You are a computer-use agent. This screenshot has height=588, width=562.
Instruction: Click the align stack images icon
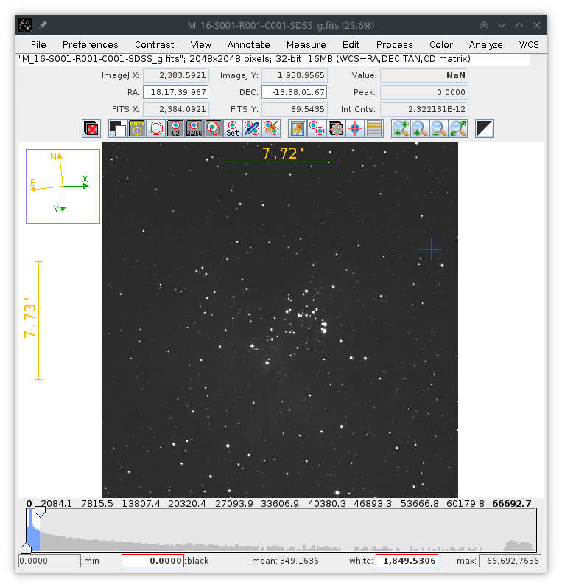click(336, 128)
